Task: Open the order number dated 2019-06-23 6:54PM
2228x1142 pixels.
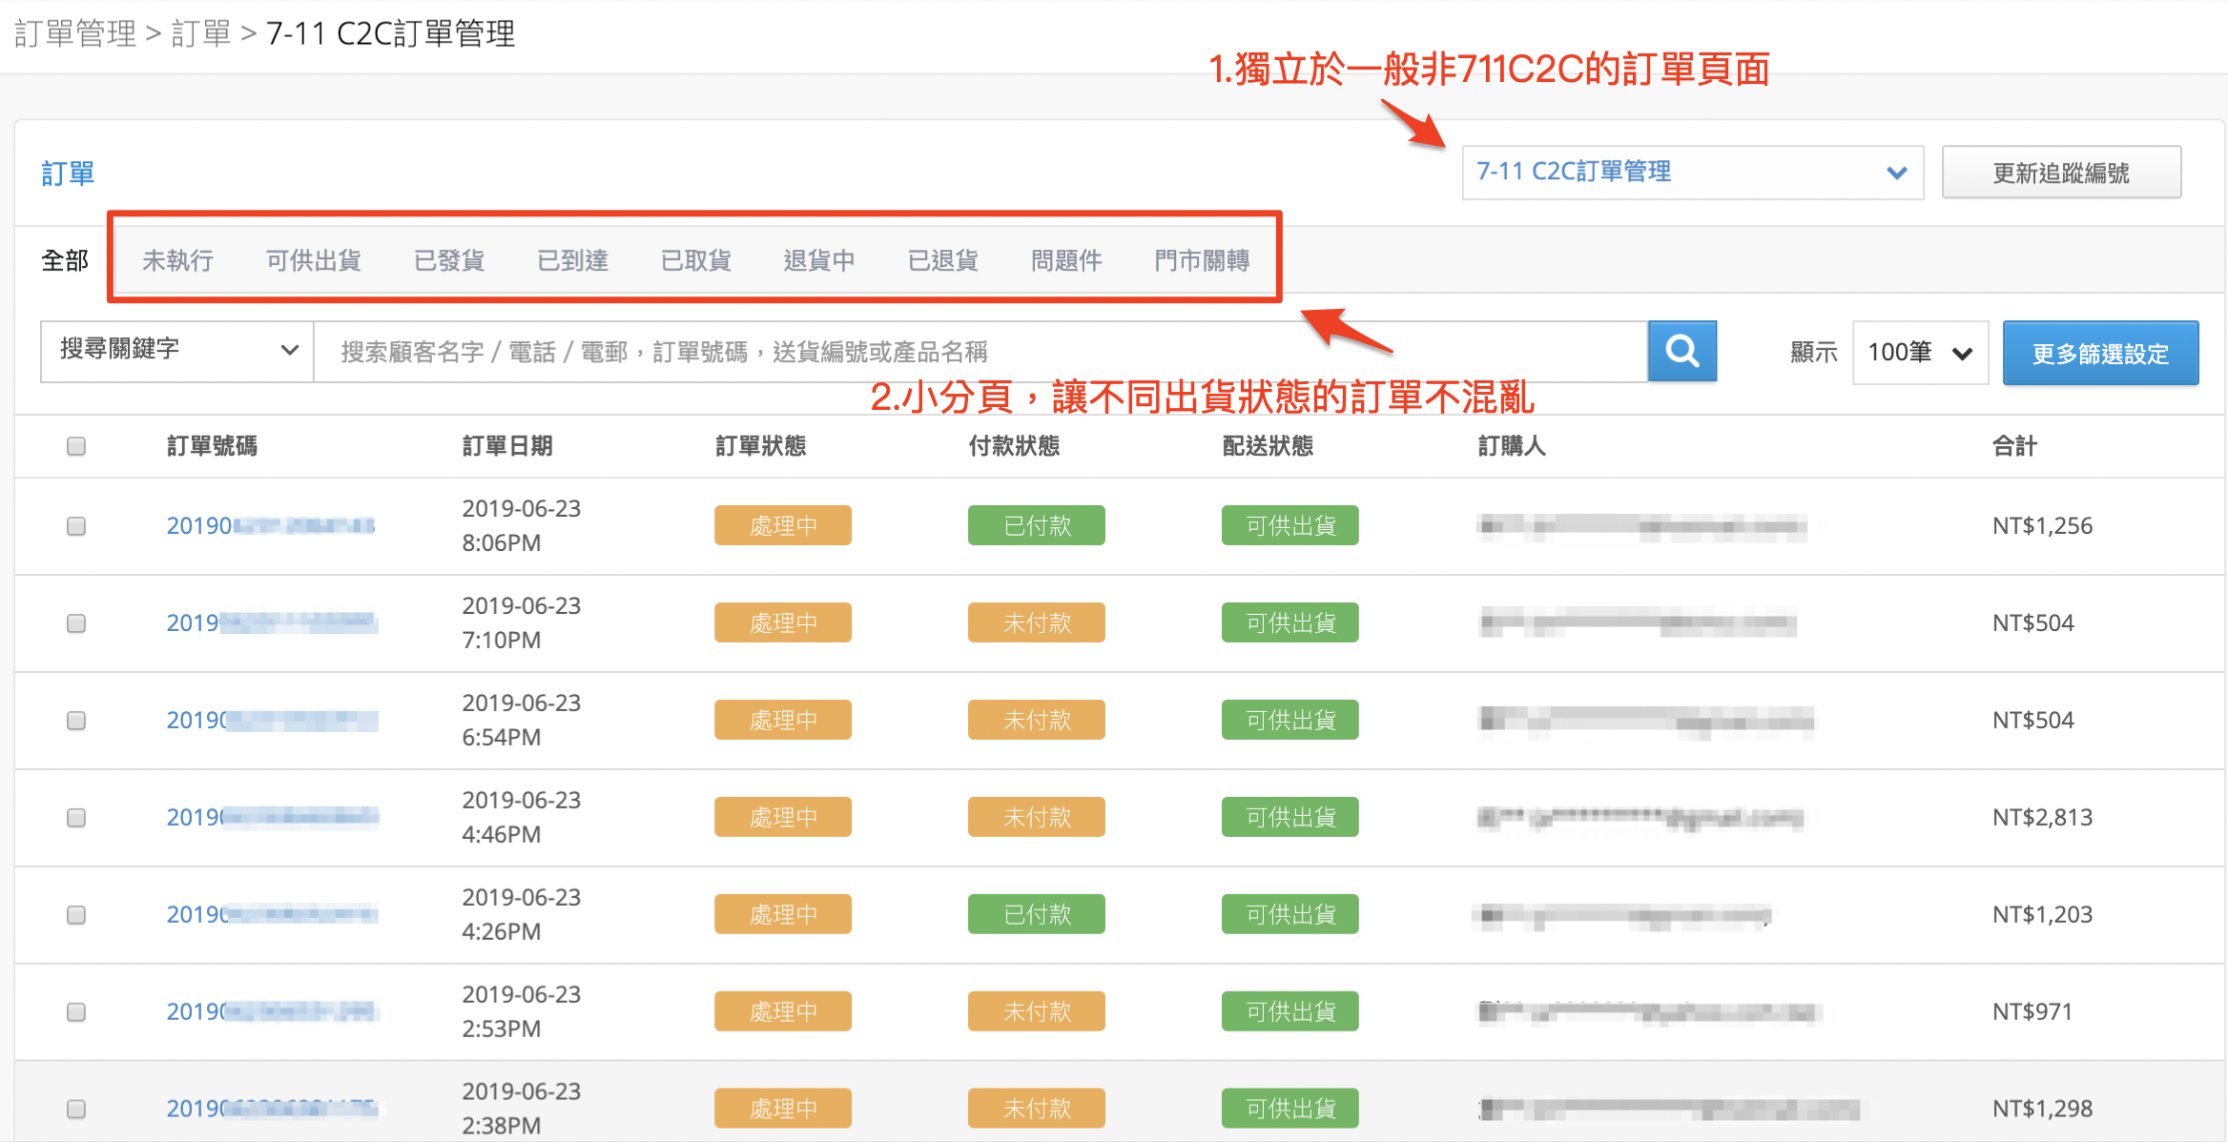Action: 272,721
